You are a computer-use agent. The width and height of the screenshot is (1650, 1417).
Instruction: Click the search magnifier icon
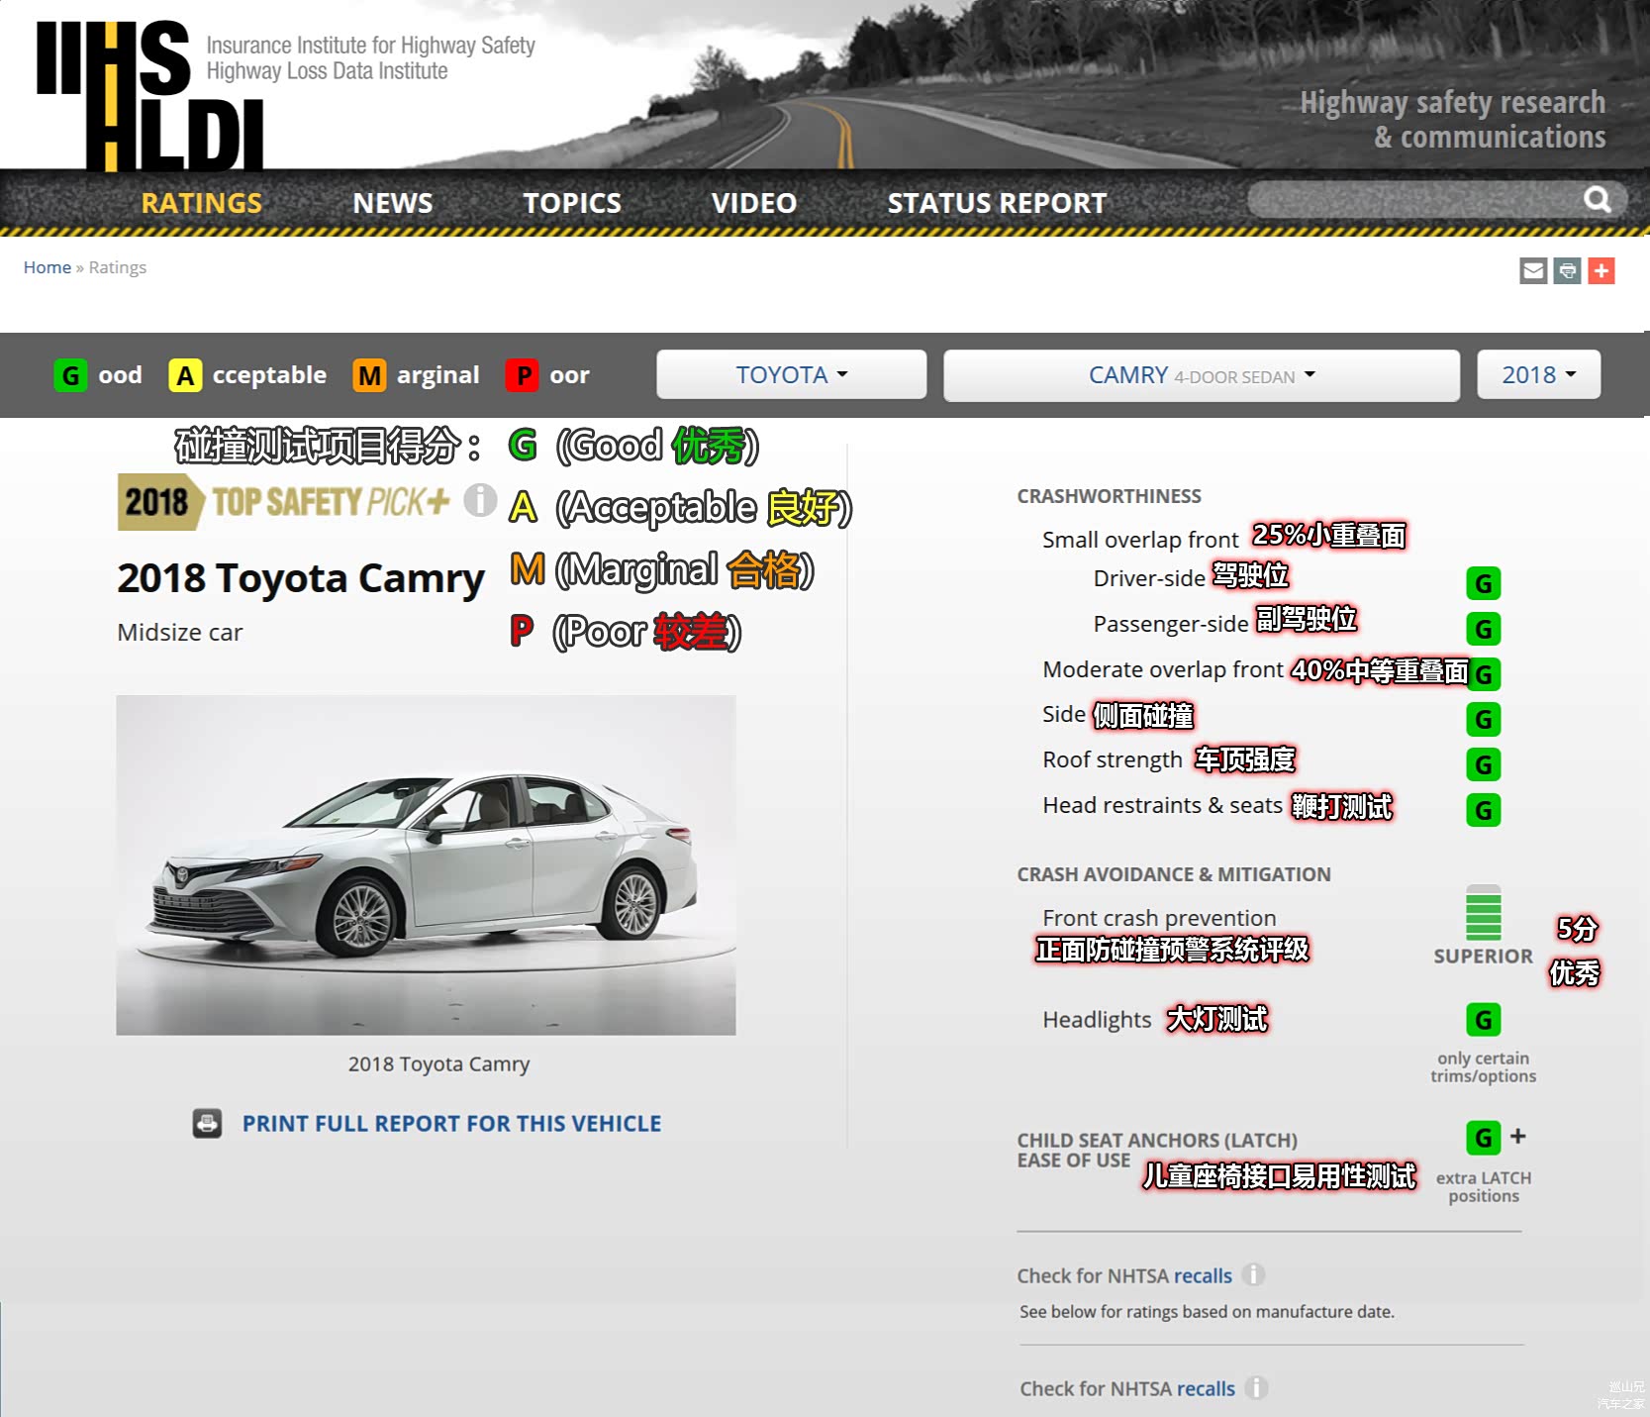click(1597, 200)
